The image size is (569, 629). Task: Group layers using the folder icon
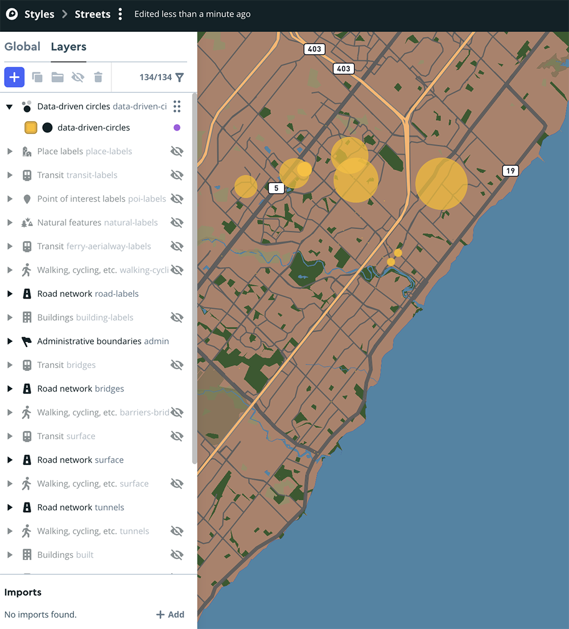click(x=57, y=77)
